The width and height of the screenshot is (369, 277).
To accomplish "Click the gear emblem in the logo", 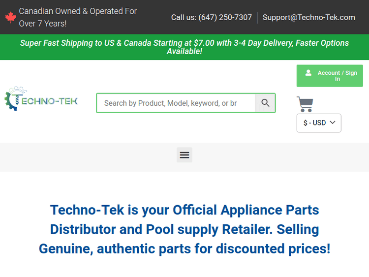I will click(x=11, y=100).
